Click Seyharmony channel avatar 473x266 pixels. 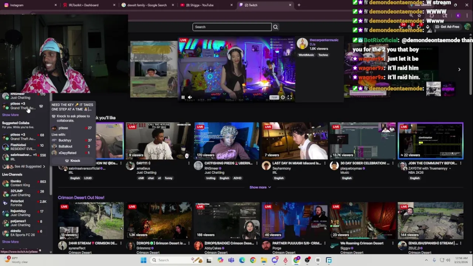pos(266,166)
